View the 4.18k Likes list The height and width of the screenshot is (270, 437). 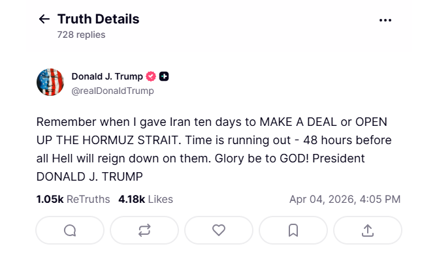tap(146, 199)
